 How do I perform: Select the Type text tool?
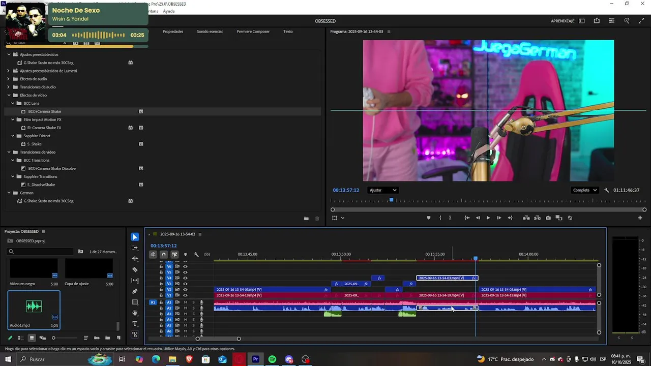click(135, 324)
